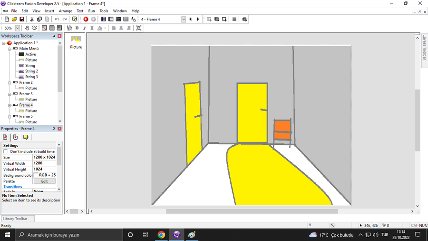Select String 2 in the workspace tree
The width and height of the screenshot is (428, 241).
[31, 71]
